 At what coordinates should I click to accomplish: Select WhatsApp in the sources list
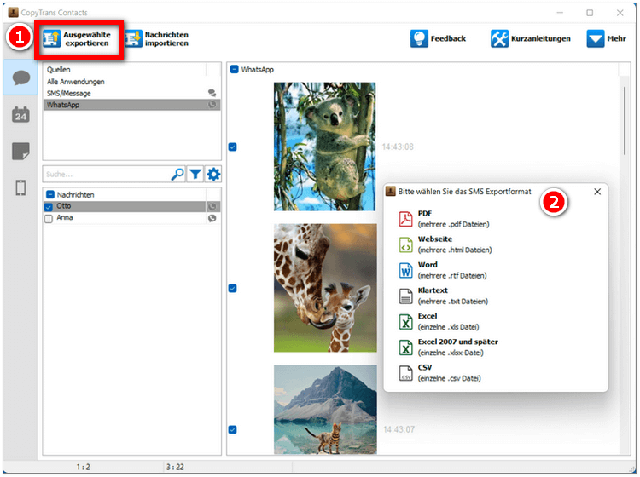(131, 105)
